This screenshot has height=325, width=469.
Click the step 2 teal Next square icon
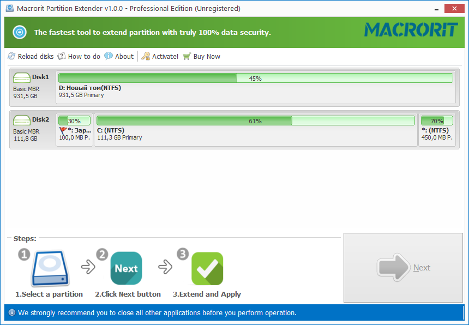click(x=126, y=268)
